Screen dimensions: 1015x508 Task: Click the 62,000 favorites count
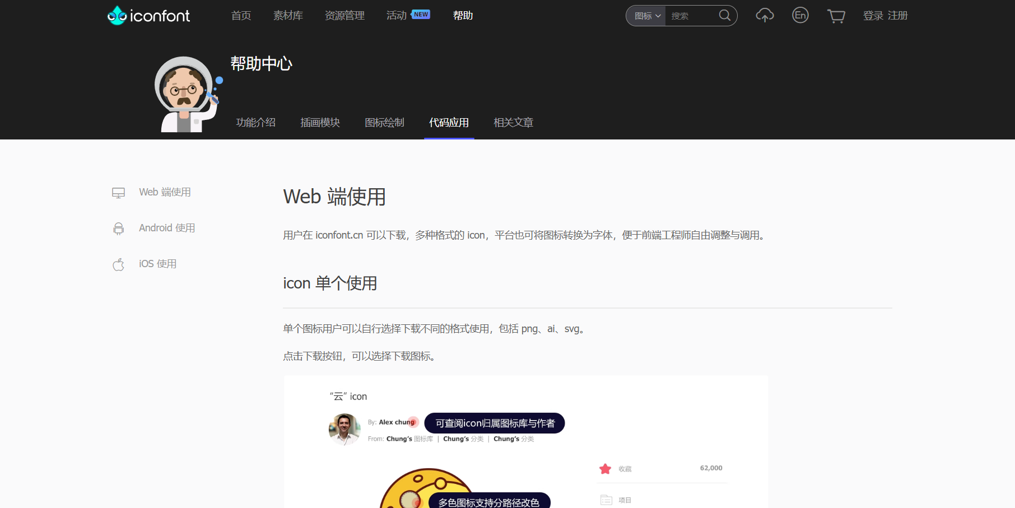(x=711, y=468)
